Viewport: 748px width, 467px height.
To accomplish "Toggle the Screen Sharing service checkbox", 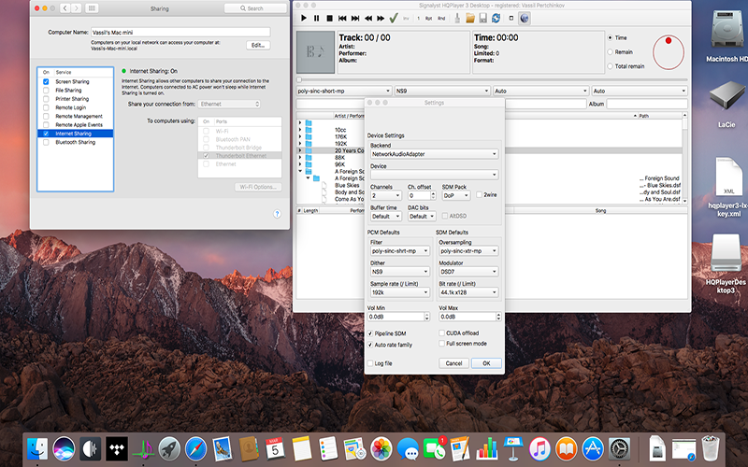I will (x=46, y=81).
